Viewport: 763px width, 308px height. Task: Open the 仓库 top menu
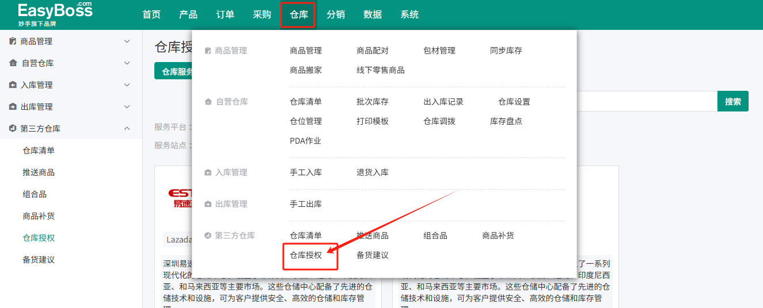coord(299,15)
